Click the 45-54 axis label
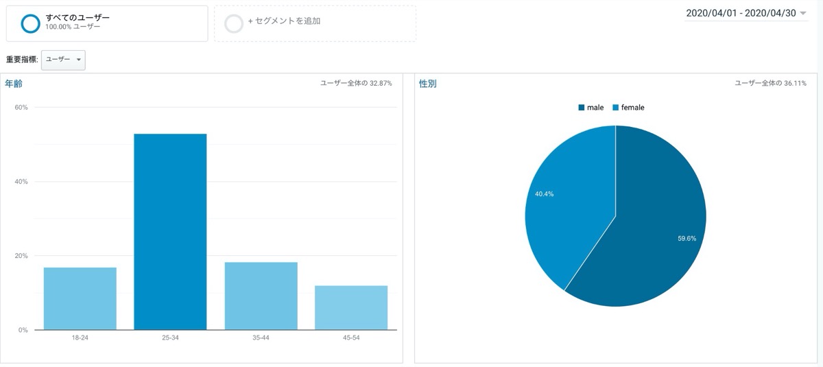823x367 pixels. (x=351, y=338)
